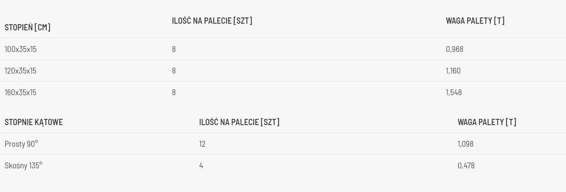The height and width of the screenshot is (192, 566).
Task: Click ILOŚĆ NA PALECIE header in the STOPNIE KĄTOWE table
Action: (240, 122)
